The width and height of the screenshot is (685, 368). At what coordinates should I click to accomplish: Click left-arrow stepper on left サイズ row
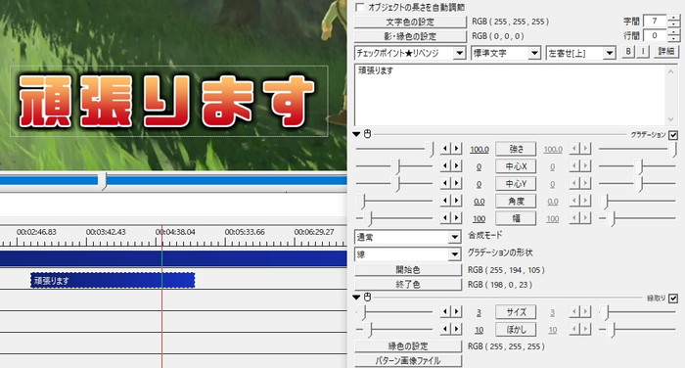445,311
